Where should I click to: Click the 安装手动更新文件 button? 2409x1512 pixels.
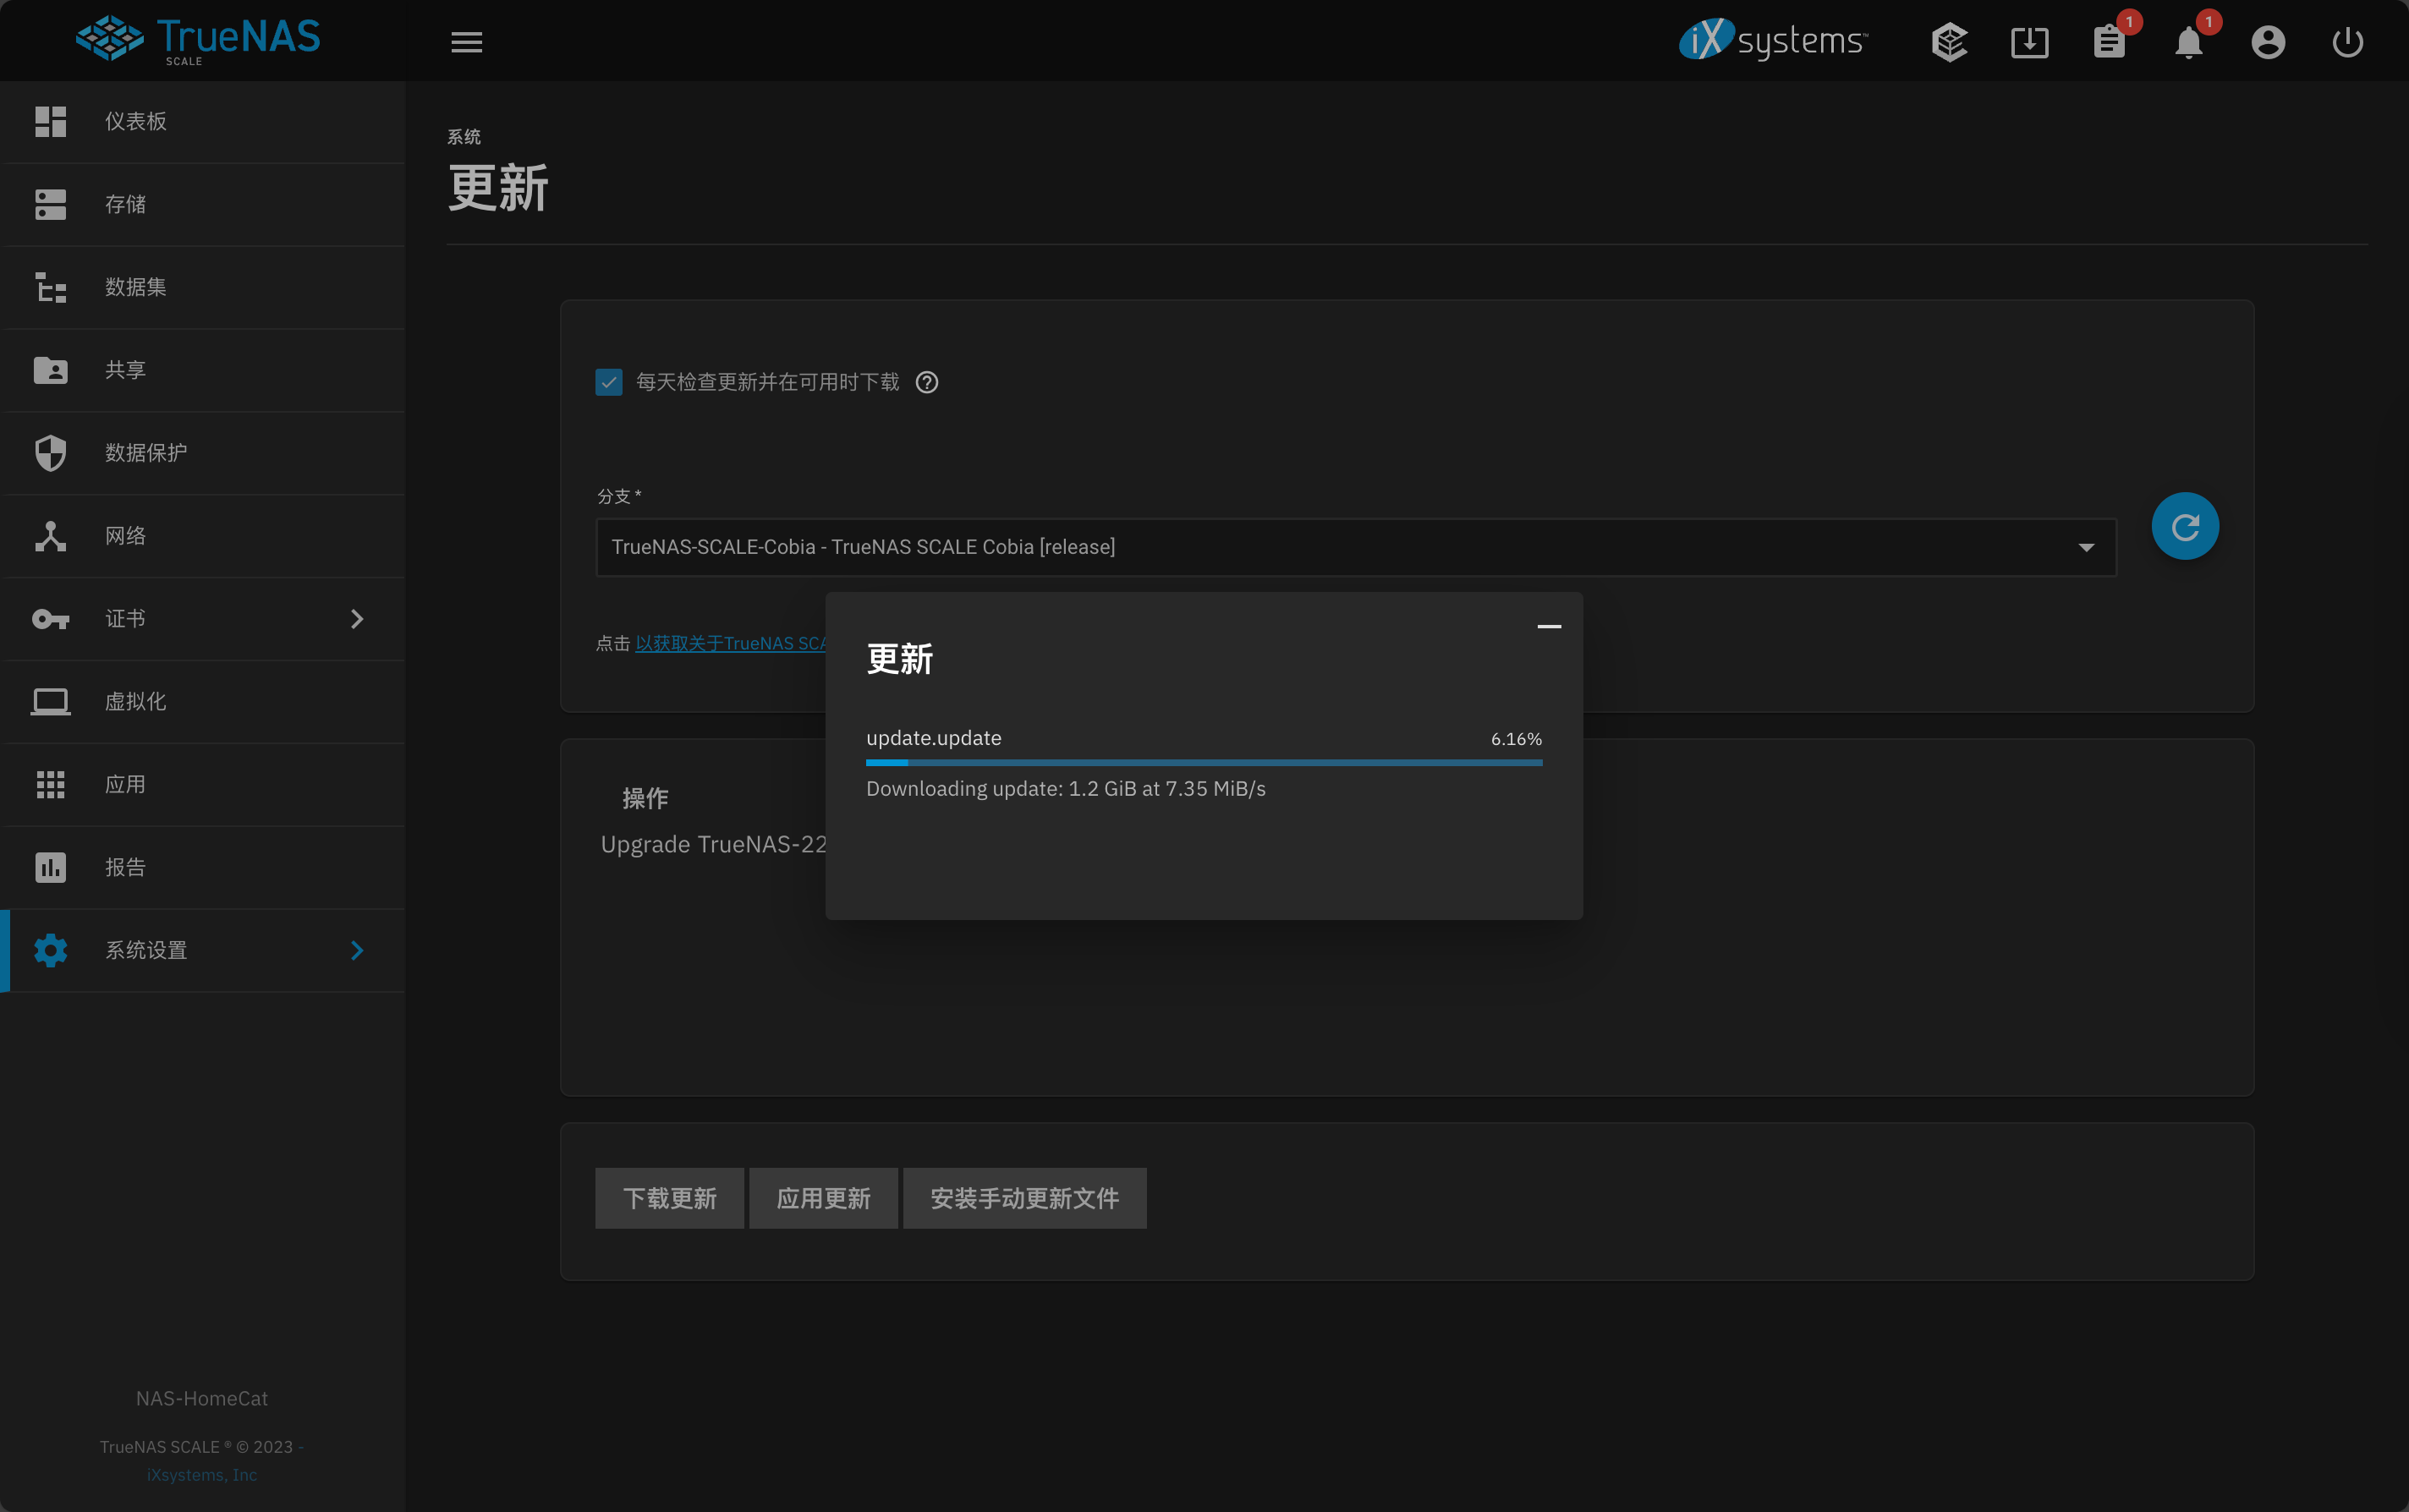click(x=1024, y=1198)
